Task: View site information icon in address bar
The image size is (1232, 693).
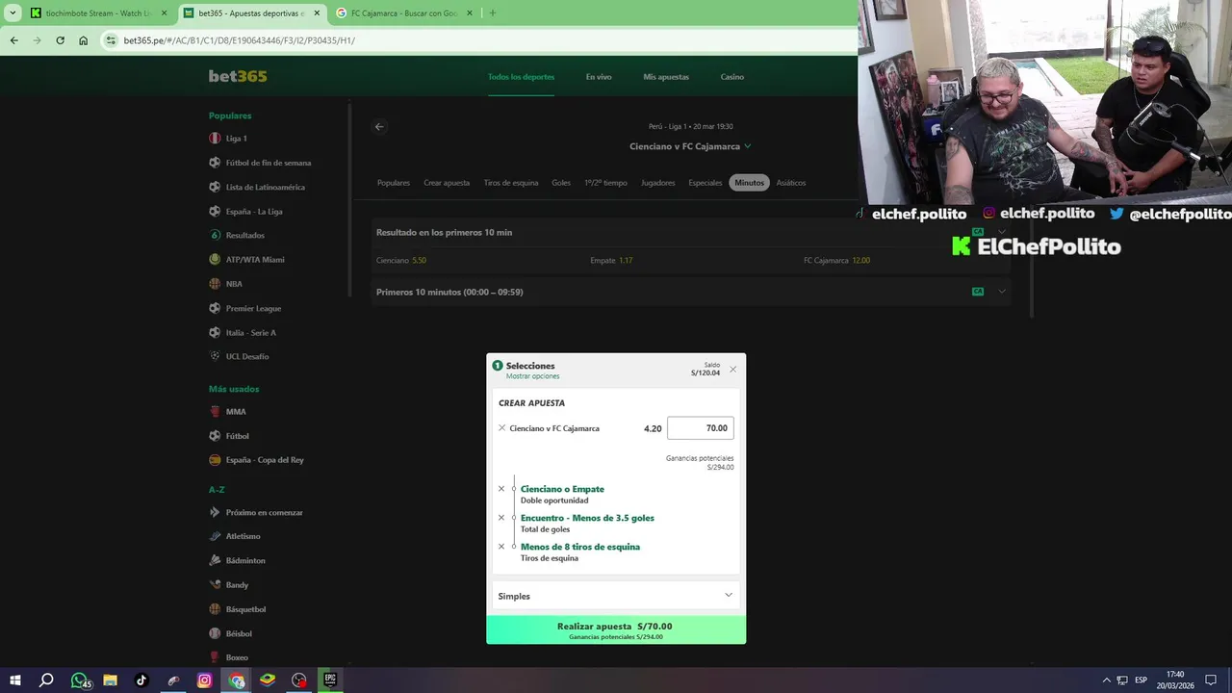Action: coord(111,40)
